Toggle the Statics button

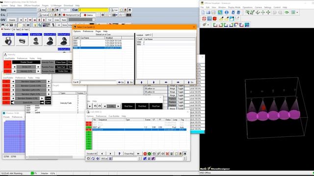coord(88,15)
